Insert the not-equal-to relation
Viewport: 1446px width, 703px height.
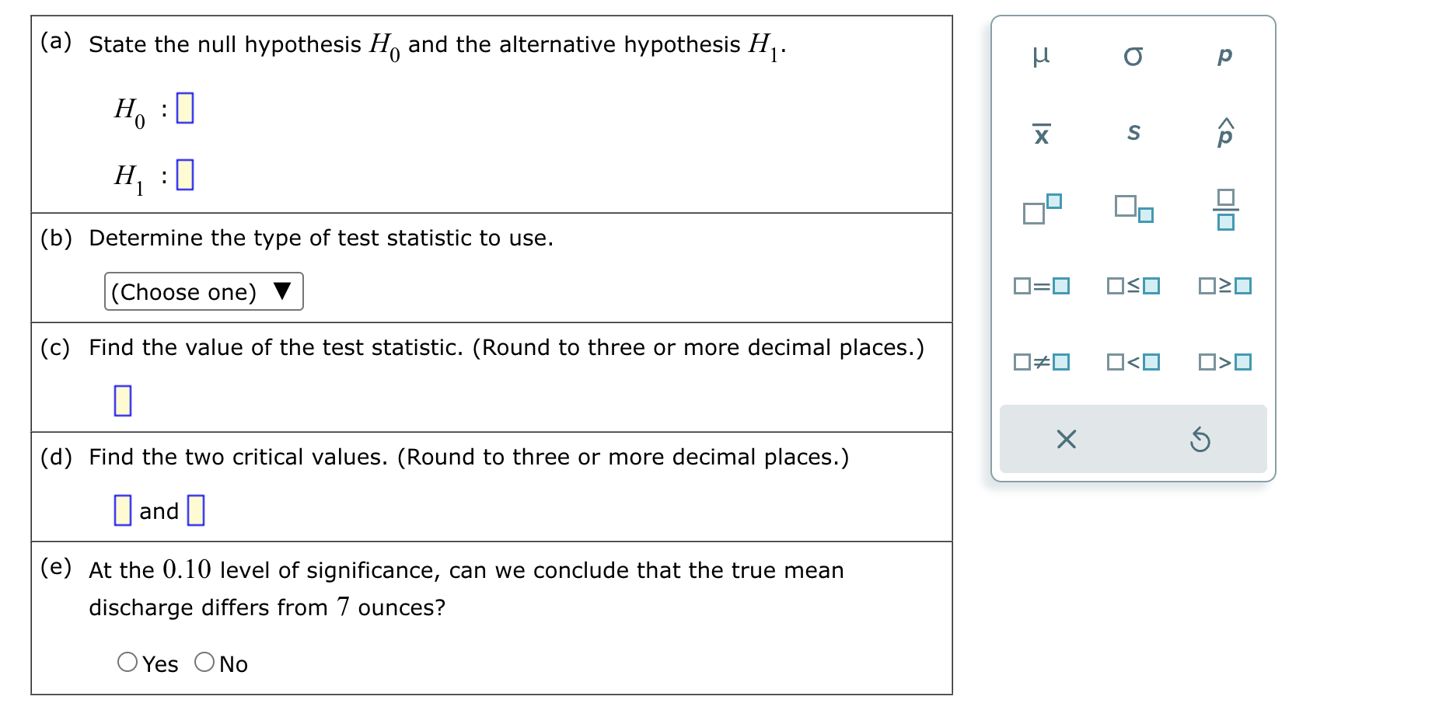pos(1042,362)
